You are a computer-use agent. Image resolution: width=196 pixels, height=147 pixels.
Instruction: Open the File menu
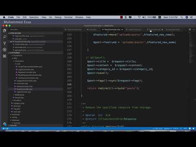(18, 17)
